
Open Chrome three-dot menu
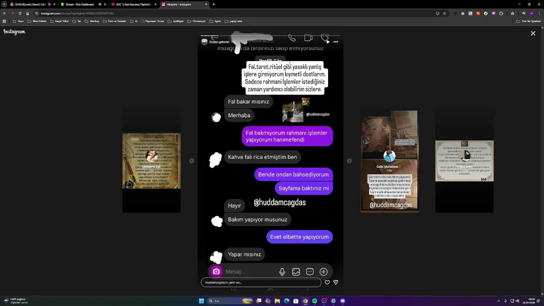click(539, 13)
